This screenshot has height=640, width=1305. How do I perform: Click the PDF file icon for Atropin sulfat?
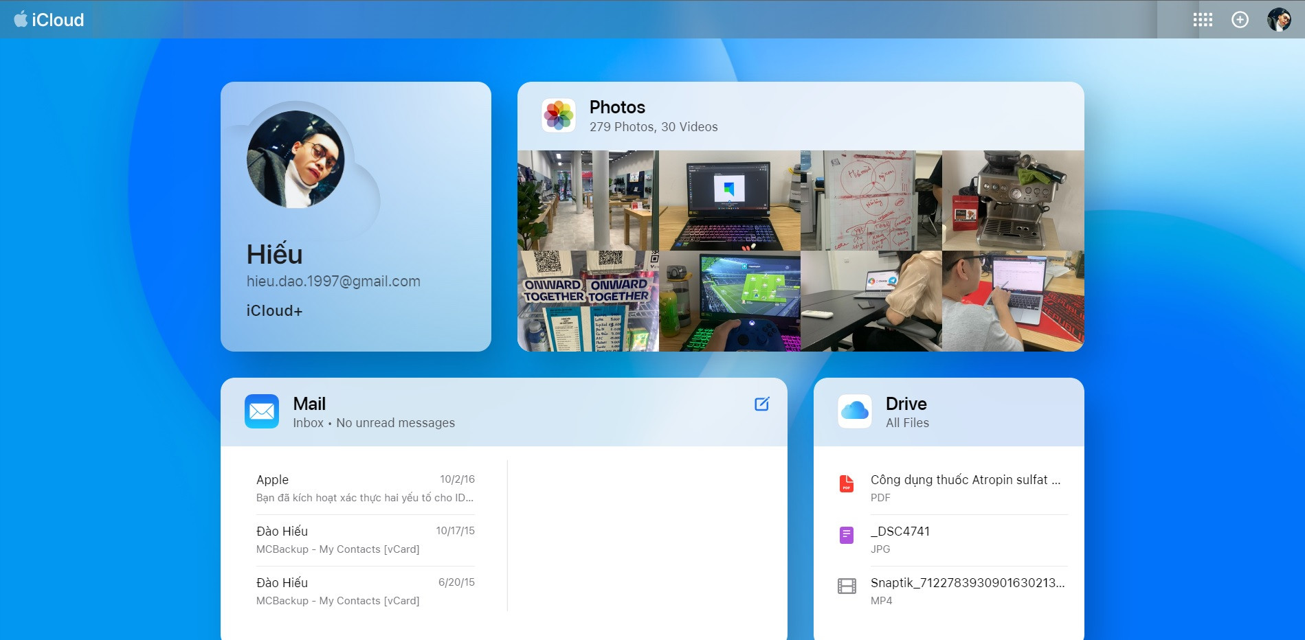(847, 483)
